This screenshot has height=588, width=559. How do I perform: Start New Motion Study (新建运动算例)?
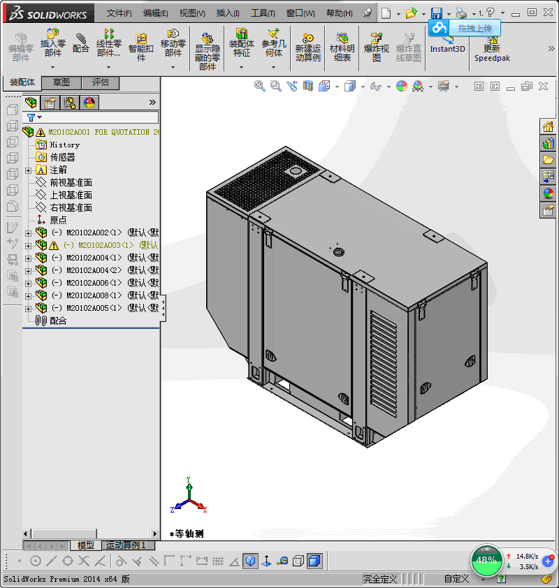[307, 47]
